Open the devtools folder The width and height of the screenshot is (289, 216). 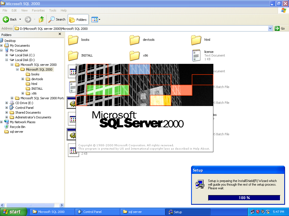pos(134,40)
